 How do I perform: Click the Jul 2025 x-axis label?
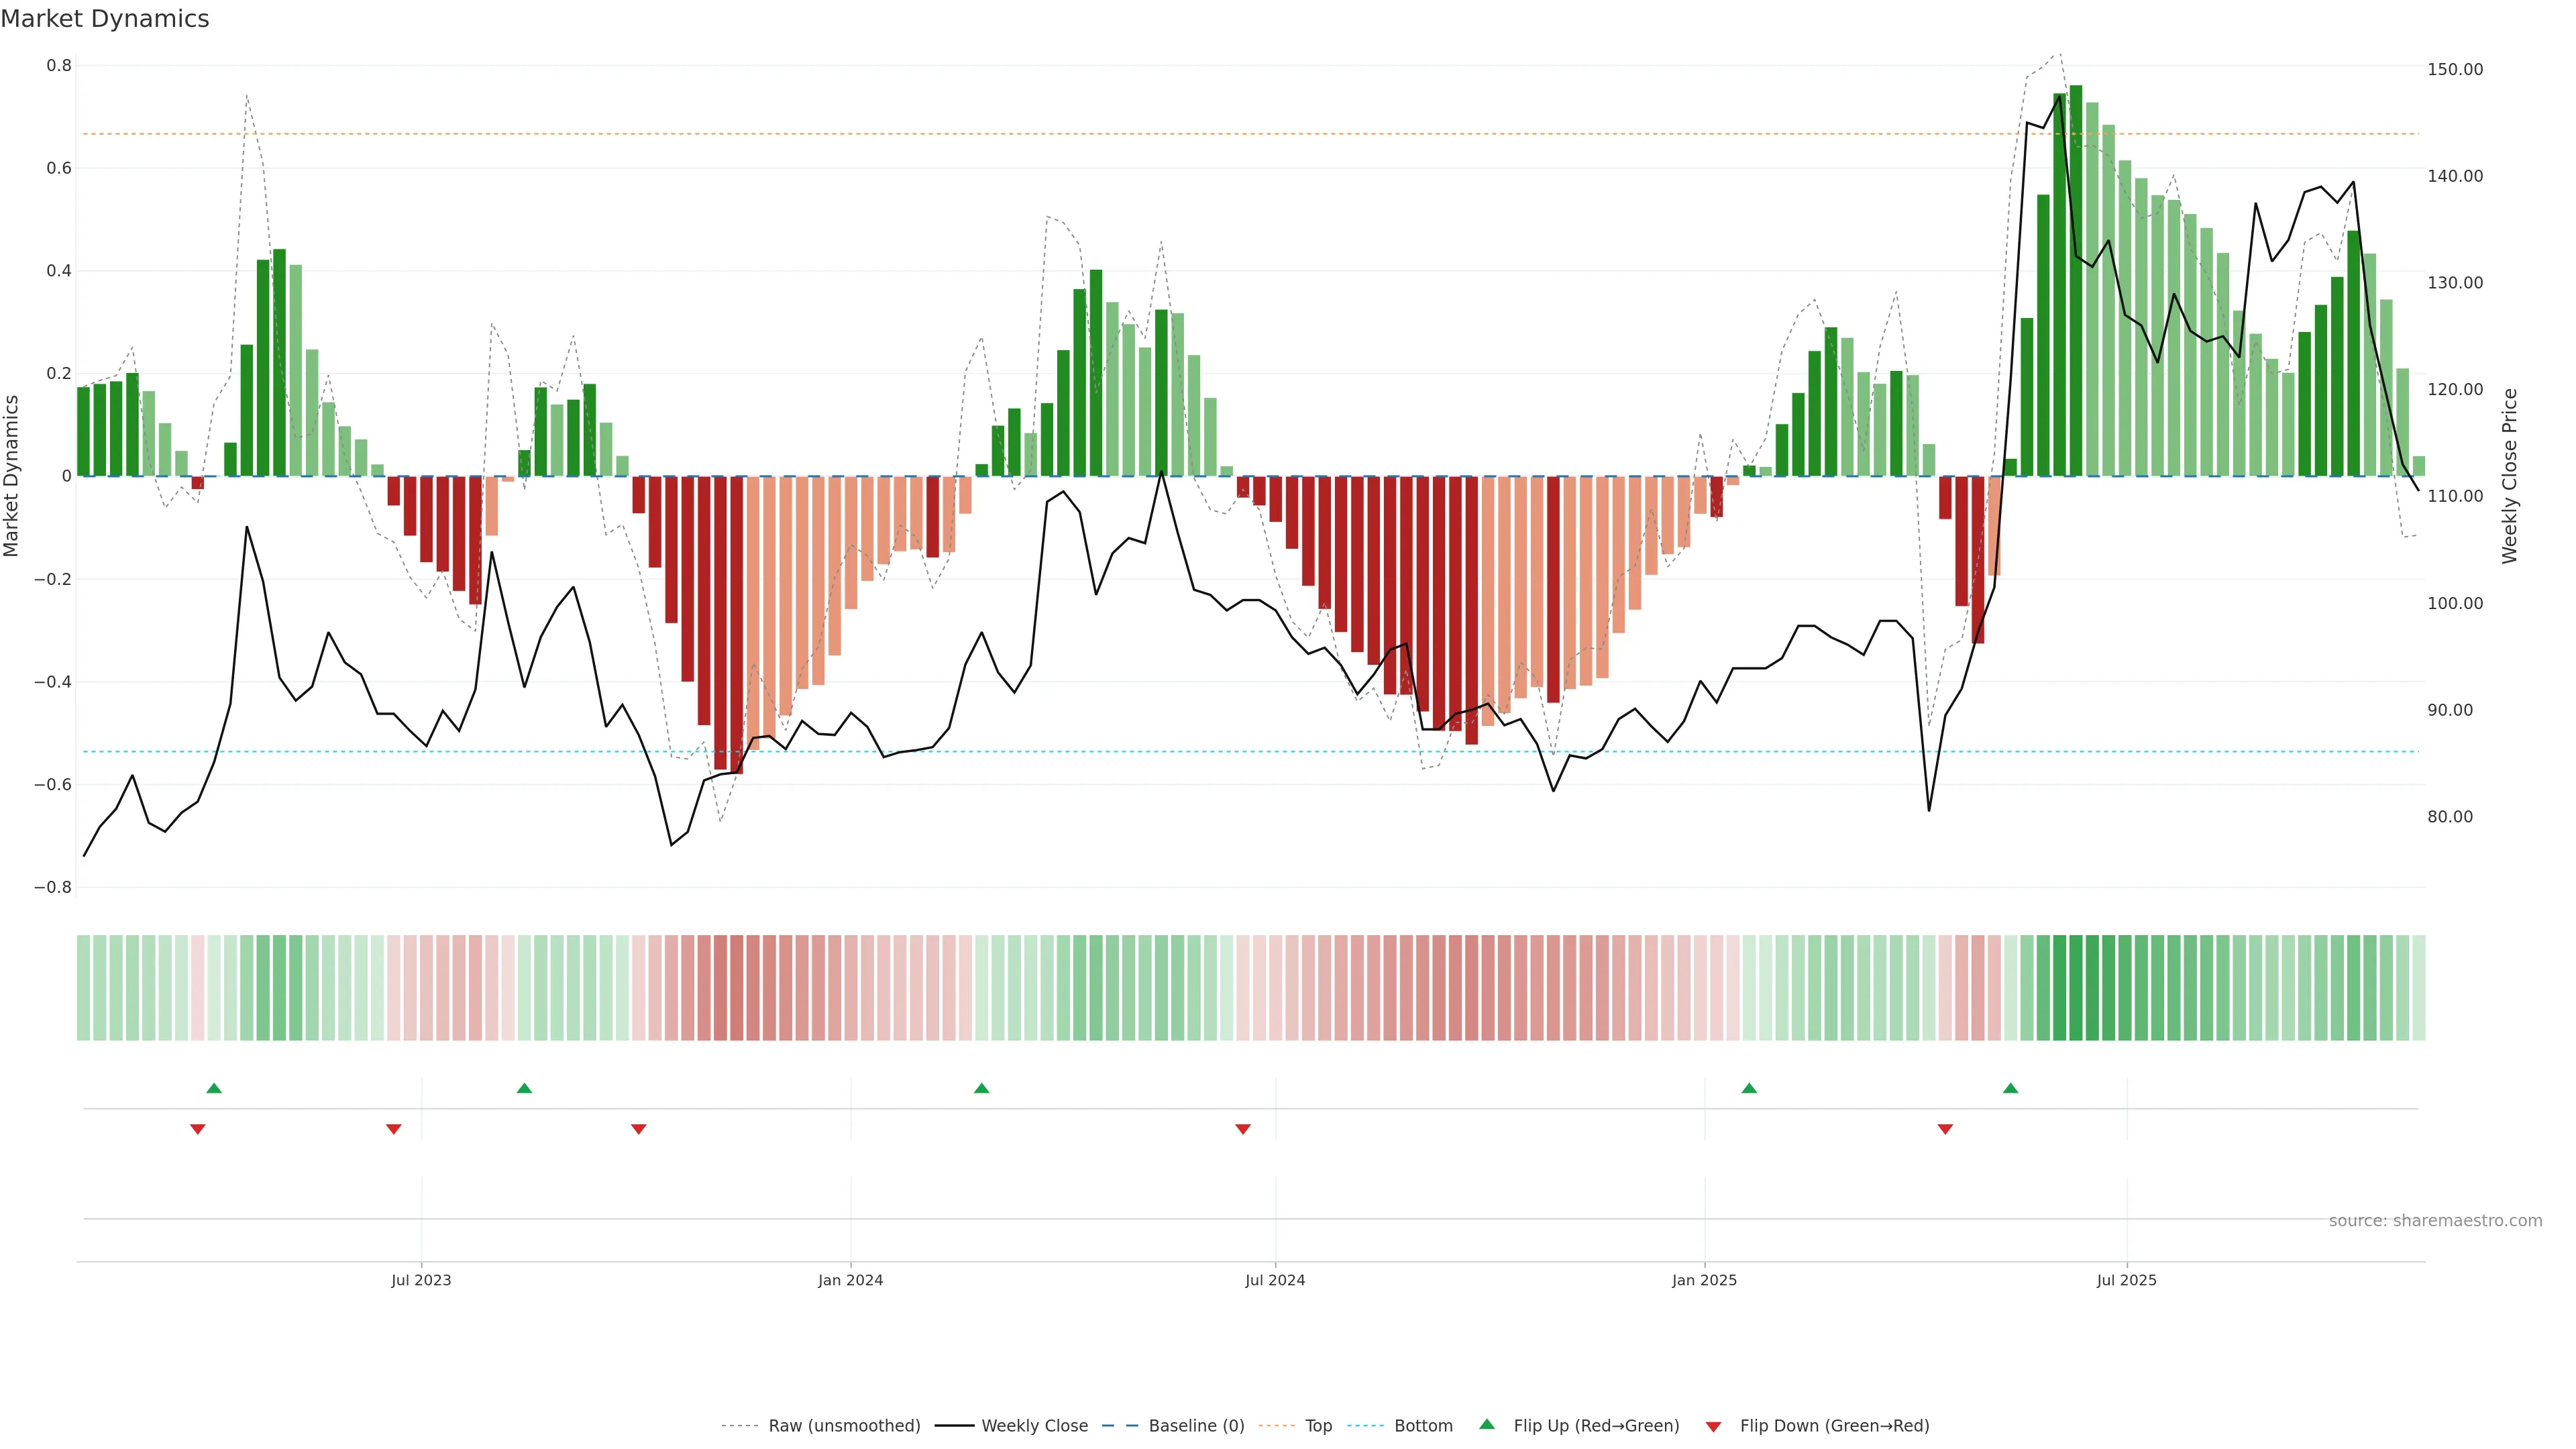pyautogui.click(x=2126, y=1280)
